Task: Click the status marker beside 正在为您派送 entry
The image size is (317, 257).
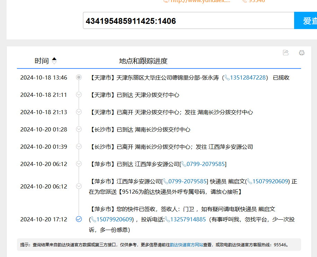Action: click(x=79, y=186)
